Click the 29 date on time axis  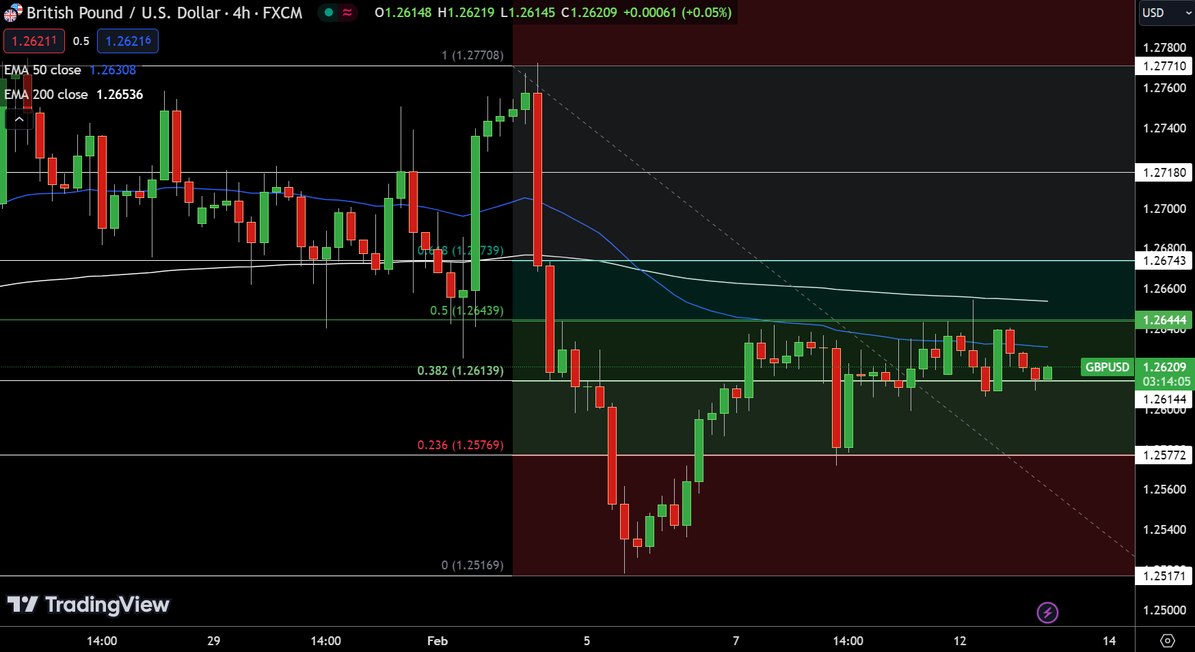coord(213,640)
